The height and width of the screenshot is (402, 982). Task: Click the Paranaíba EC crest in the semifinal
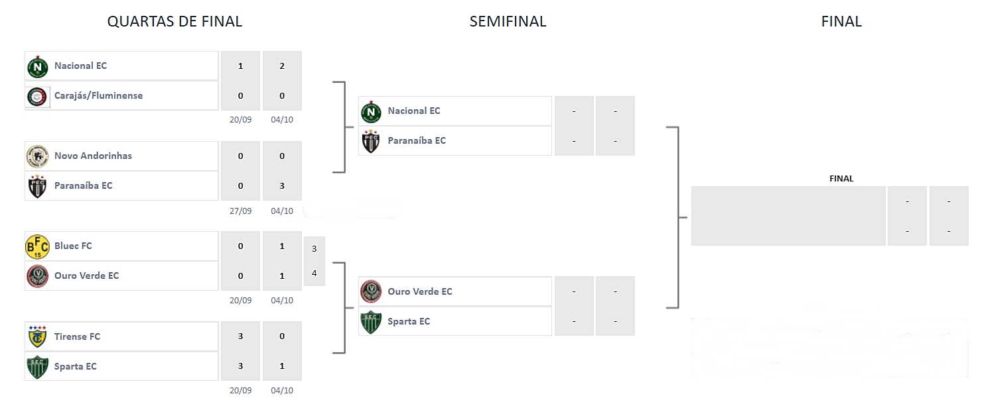[x=371, y=141]
